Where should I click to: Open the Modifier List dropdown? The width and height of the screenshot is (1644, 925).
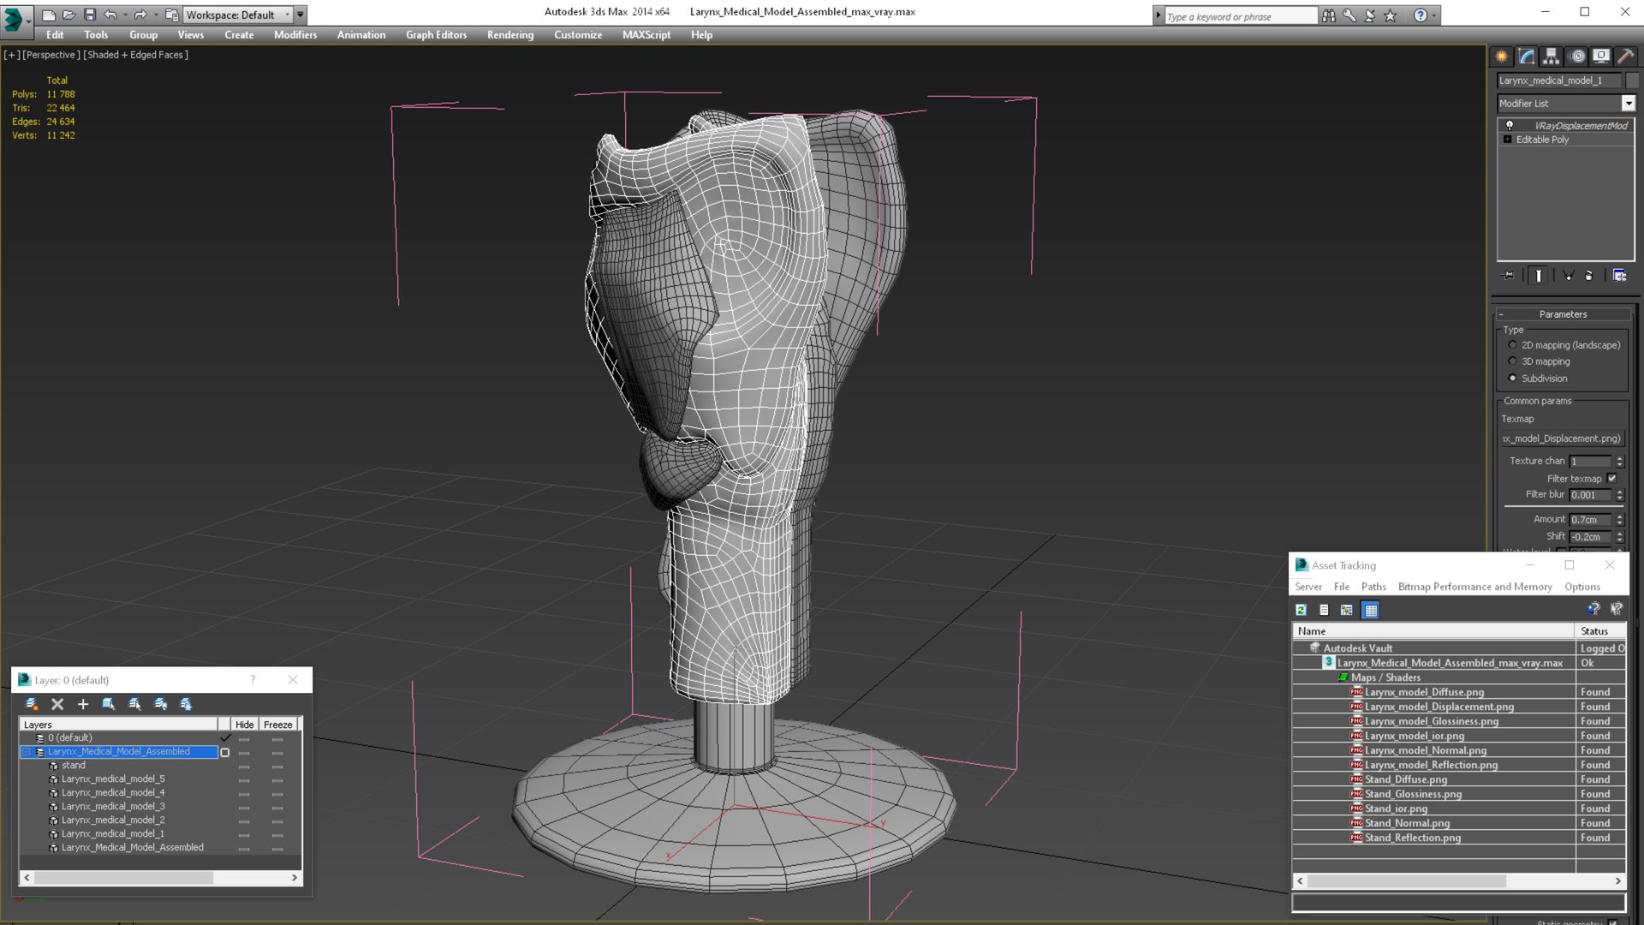[x=1628, y=104]
